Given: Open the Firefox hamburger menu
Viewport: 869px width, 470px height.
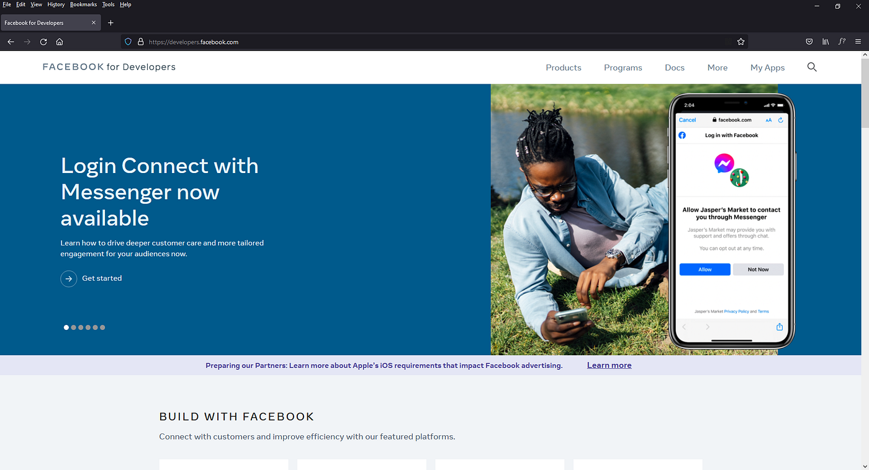Looking at the screenshot, I should (858, 42).
